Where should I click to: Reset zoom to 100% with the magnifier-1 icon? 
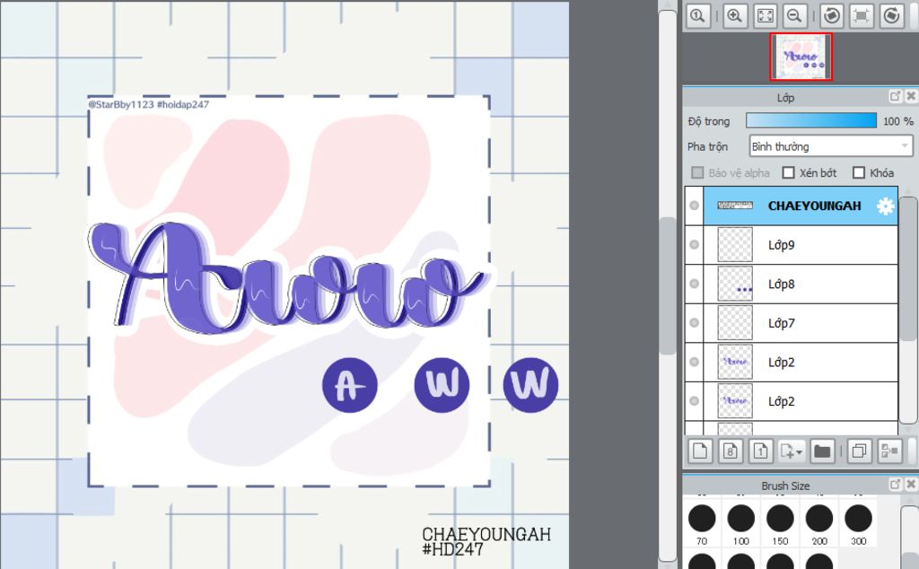tap(697, 16)
